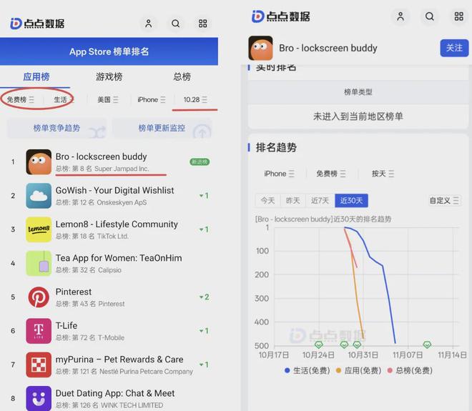Click the 关注 follow button
The image size is (472, 411).
click(x=454, y=48)
